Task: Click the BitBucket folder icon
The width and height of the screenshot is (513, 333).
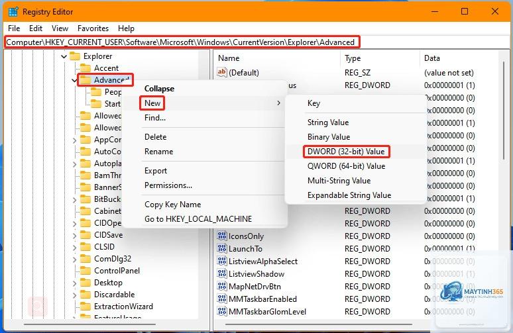Action: 85,199
